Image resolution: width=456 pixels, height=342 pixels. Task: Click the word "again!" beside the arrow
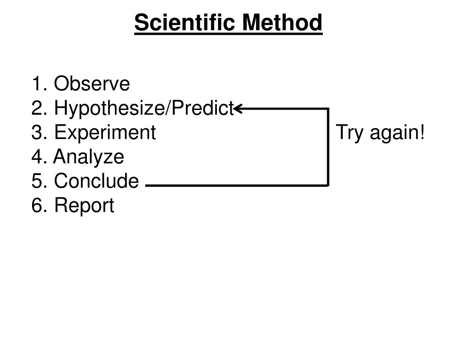[397, 133]
